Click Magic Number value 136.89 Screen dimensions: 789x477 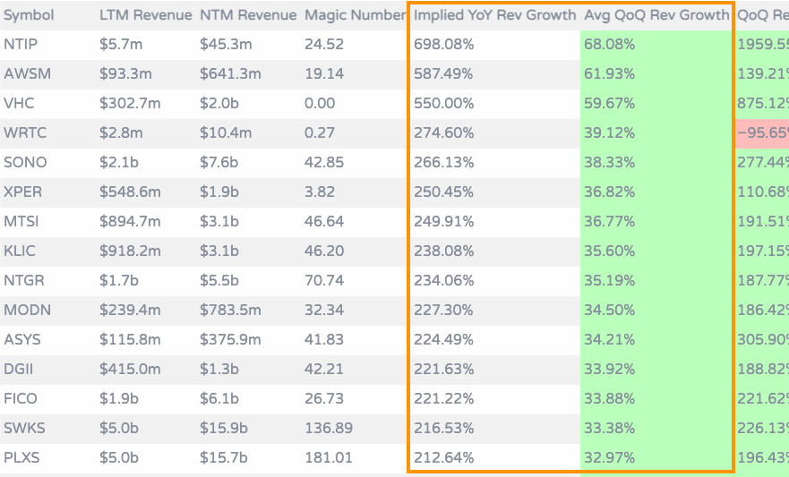[329, 429]
